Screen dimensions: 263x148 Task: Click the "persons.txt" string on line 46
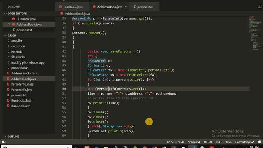(159, 70)
